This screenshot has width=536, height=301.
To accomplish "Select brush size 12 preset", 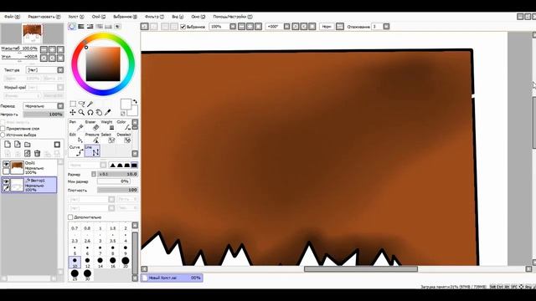I will (87, 262).
